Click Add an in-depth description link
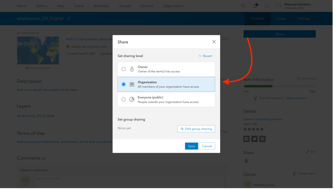This screenshot has width=336, height=190. coord(48,91)
